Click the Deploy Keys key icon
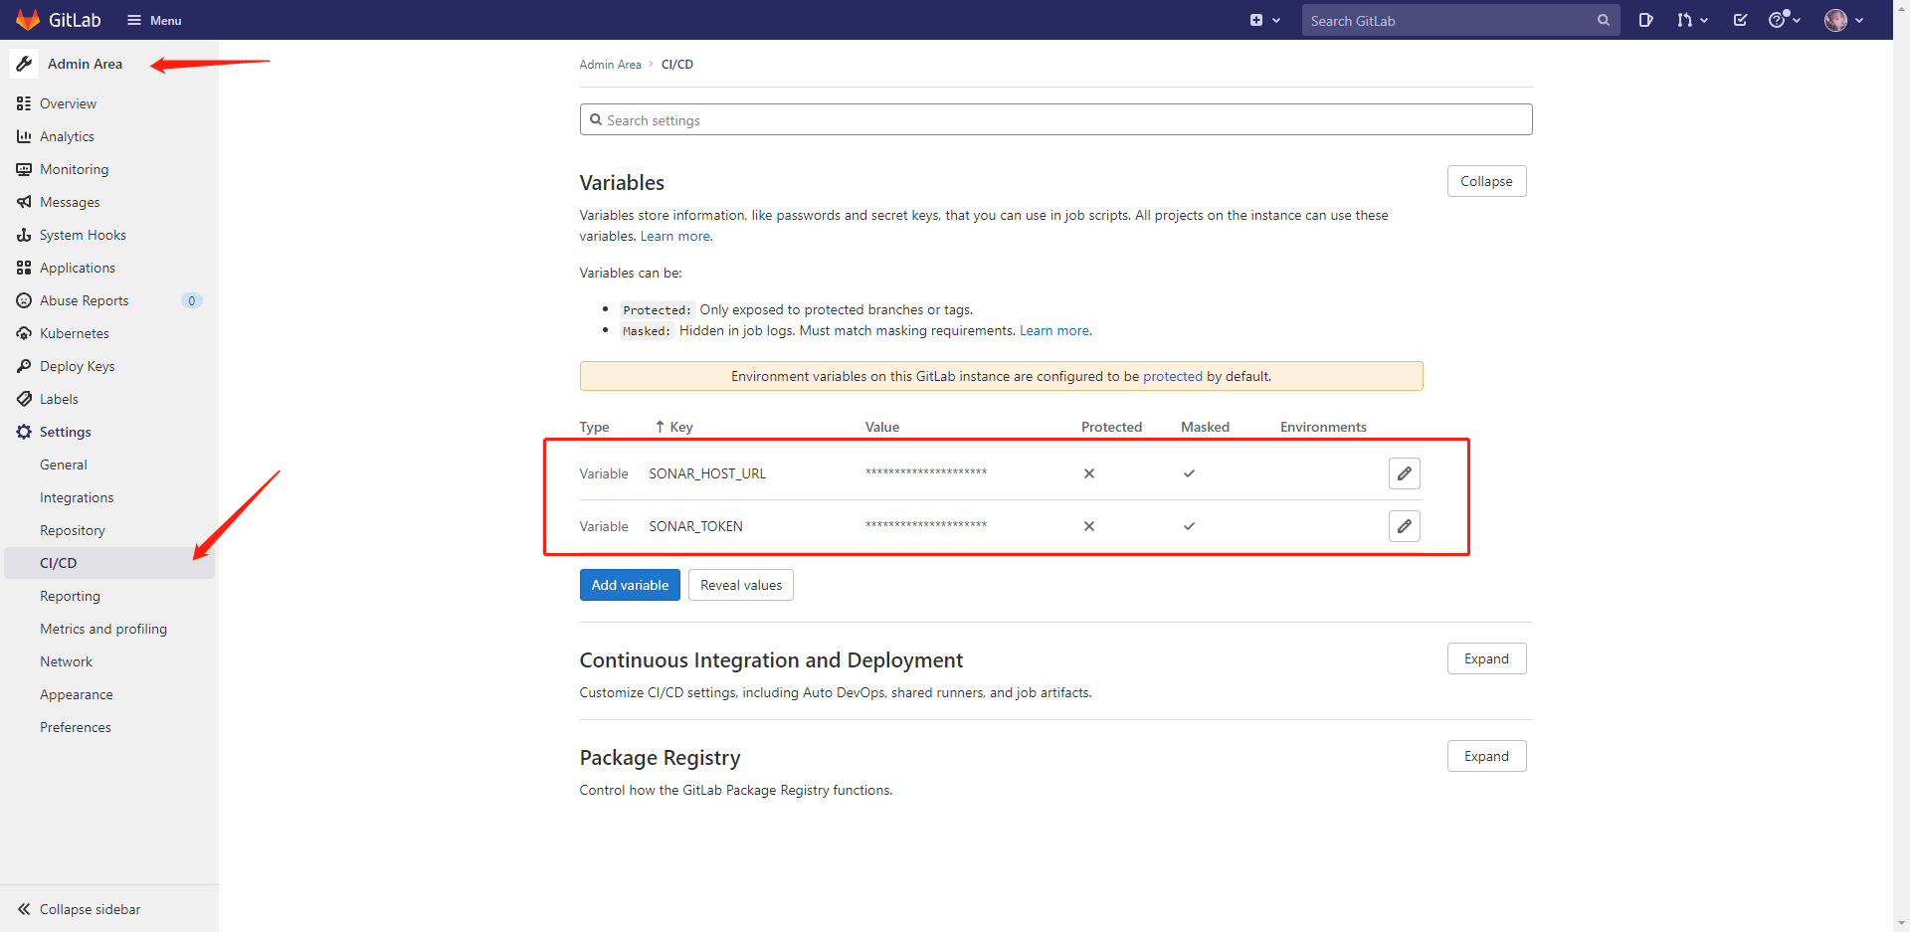The image size is (1910, 932). pyautogui.click(x=24, y=366)
